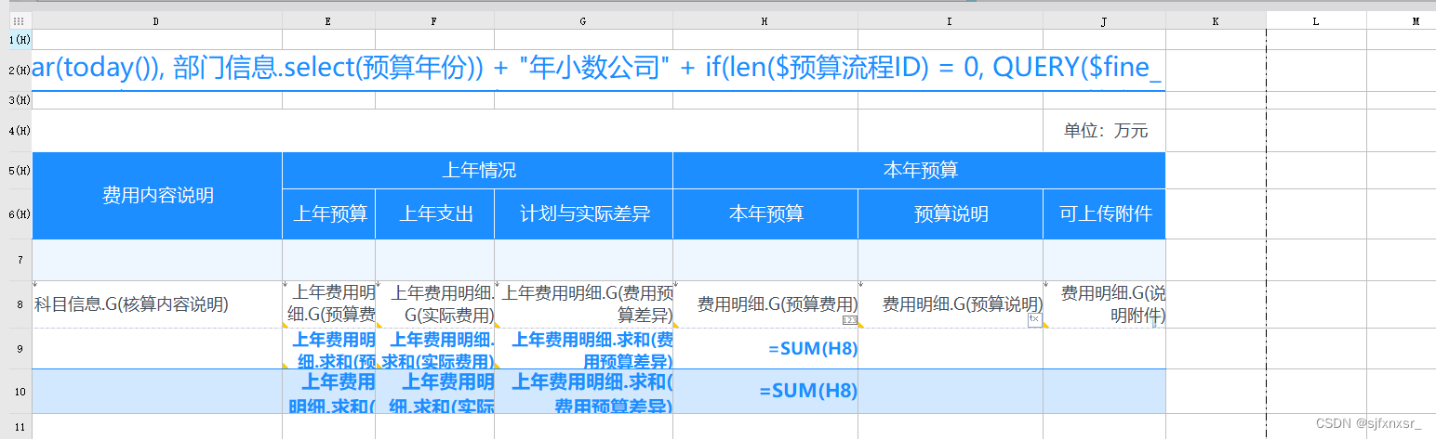This screenshot has height=439, width=1436.
Task: Select cell F10 上年费用明细.求和(实际
Action: (x=435, y=392)
